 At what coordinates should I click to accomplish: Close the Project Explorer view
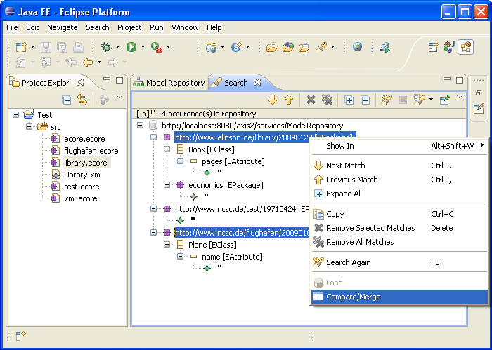(x=80, y=82)
